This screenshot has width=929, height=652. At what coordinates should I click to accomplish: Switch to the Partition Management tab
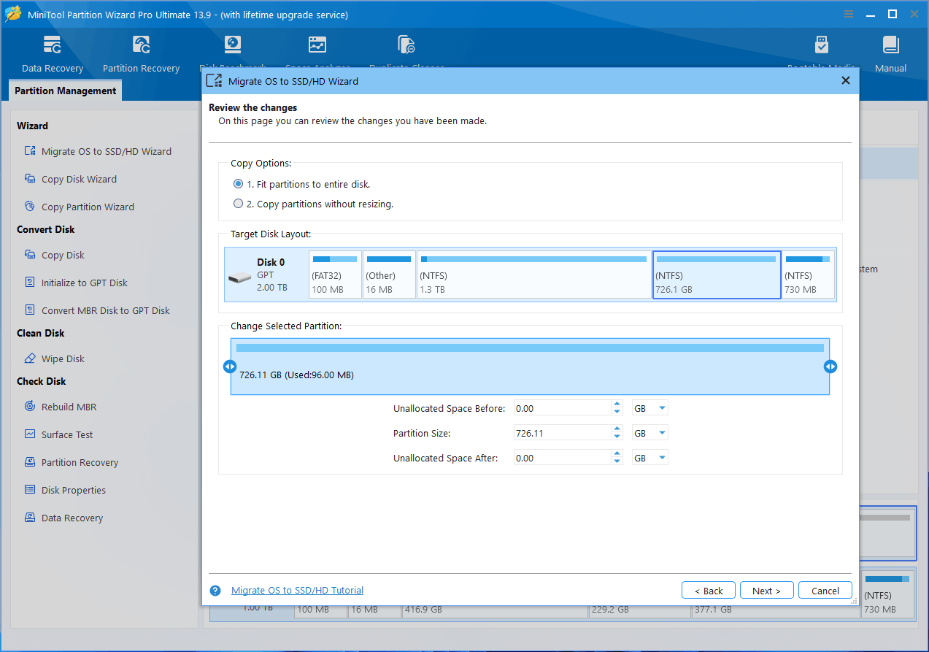(65, 91)
